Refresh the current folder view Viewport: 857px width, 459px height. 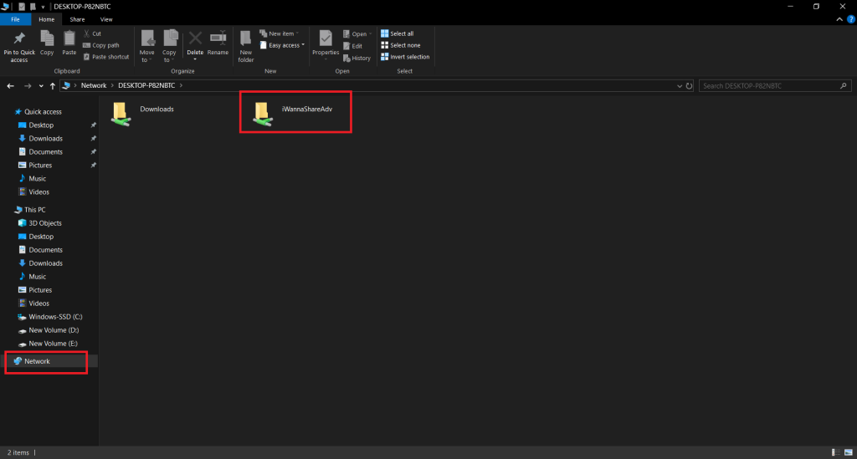690,85
